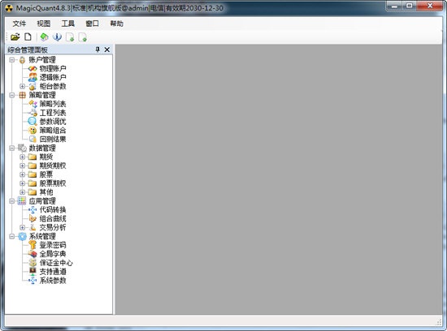Select 全局字典 text in the tree

click(x=53, y=254)
